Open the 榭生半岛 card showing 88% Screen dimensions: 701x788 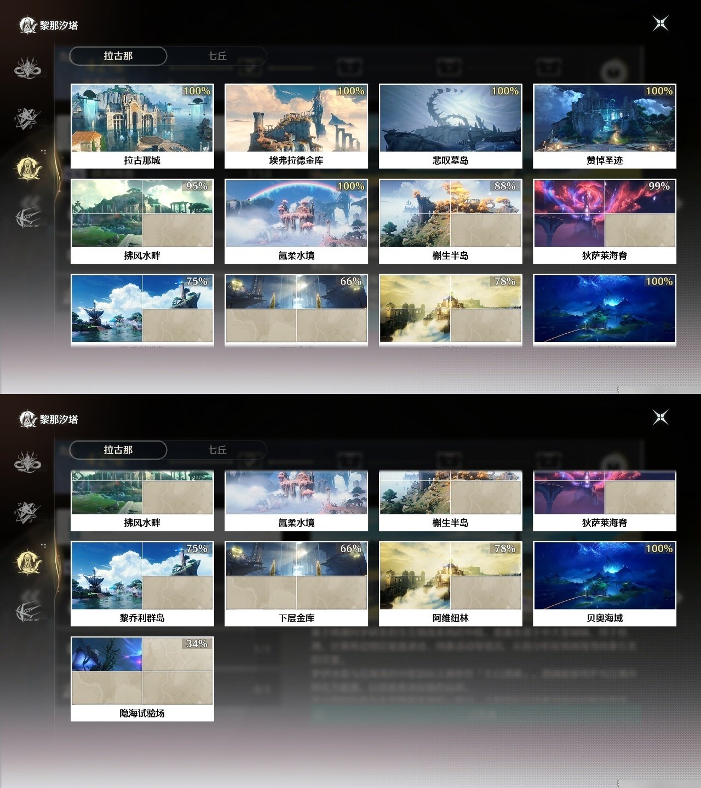click(x=451, y=221)
